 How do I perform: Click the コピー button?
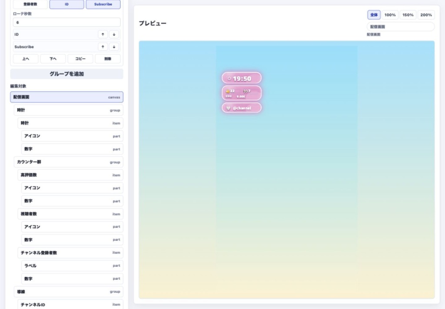80,59
